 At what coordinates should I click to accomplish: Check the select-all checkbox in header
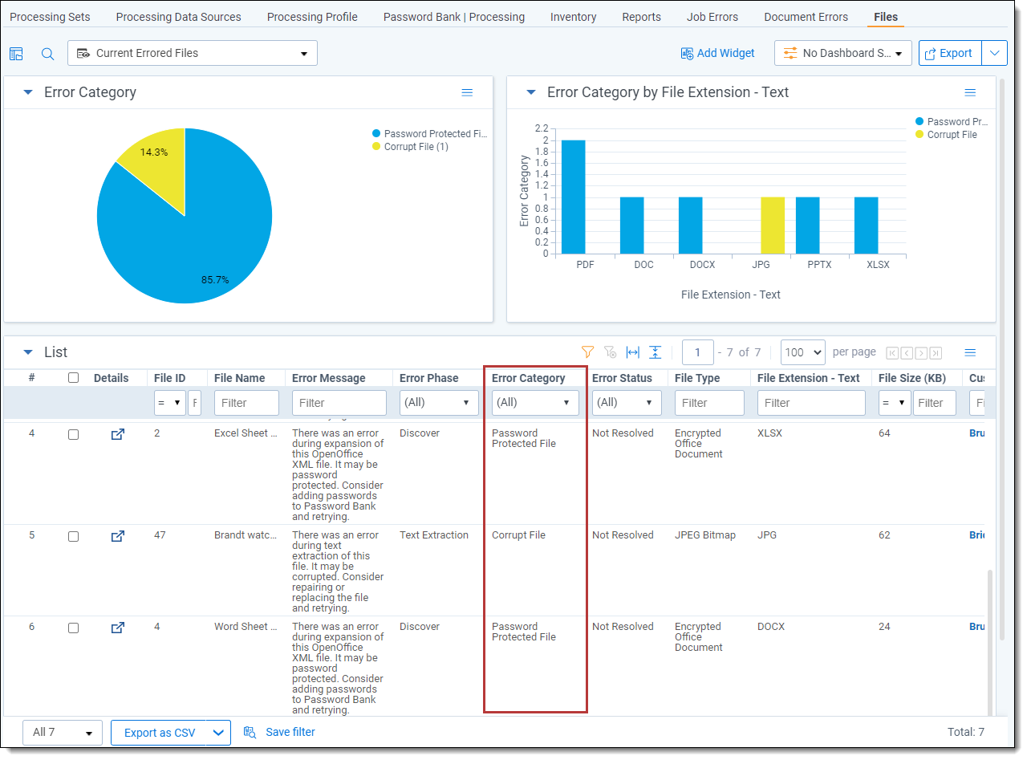pyautogui.click(x=74, y=378)
